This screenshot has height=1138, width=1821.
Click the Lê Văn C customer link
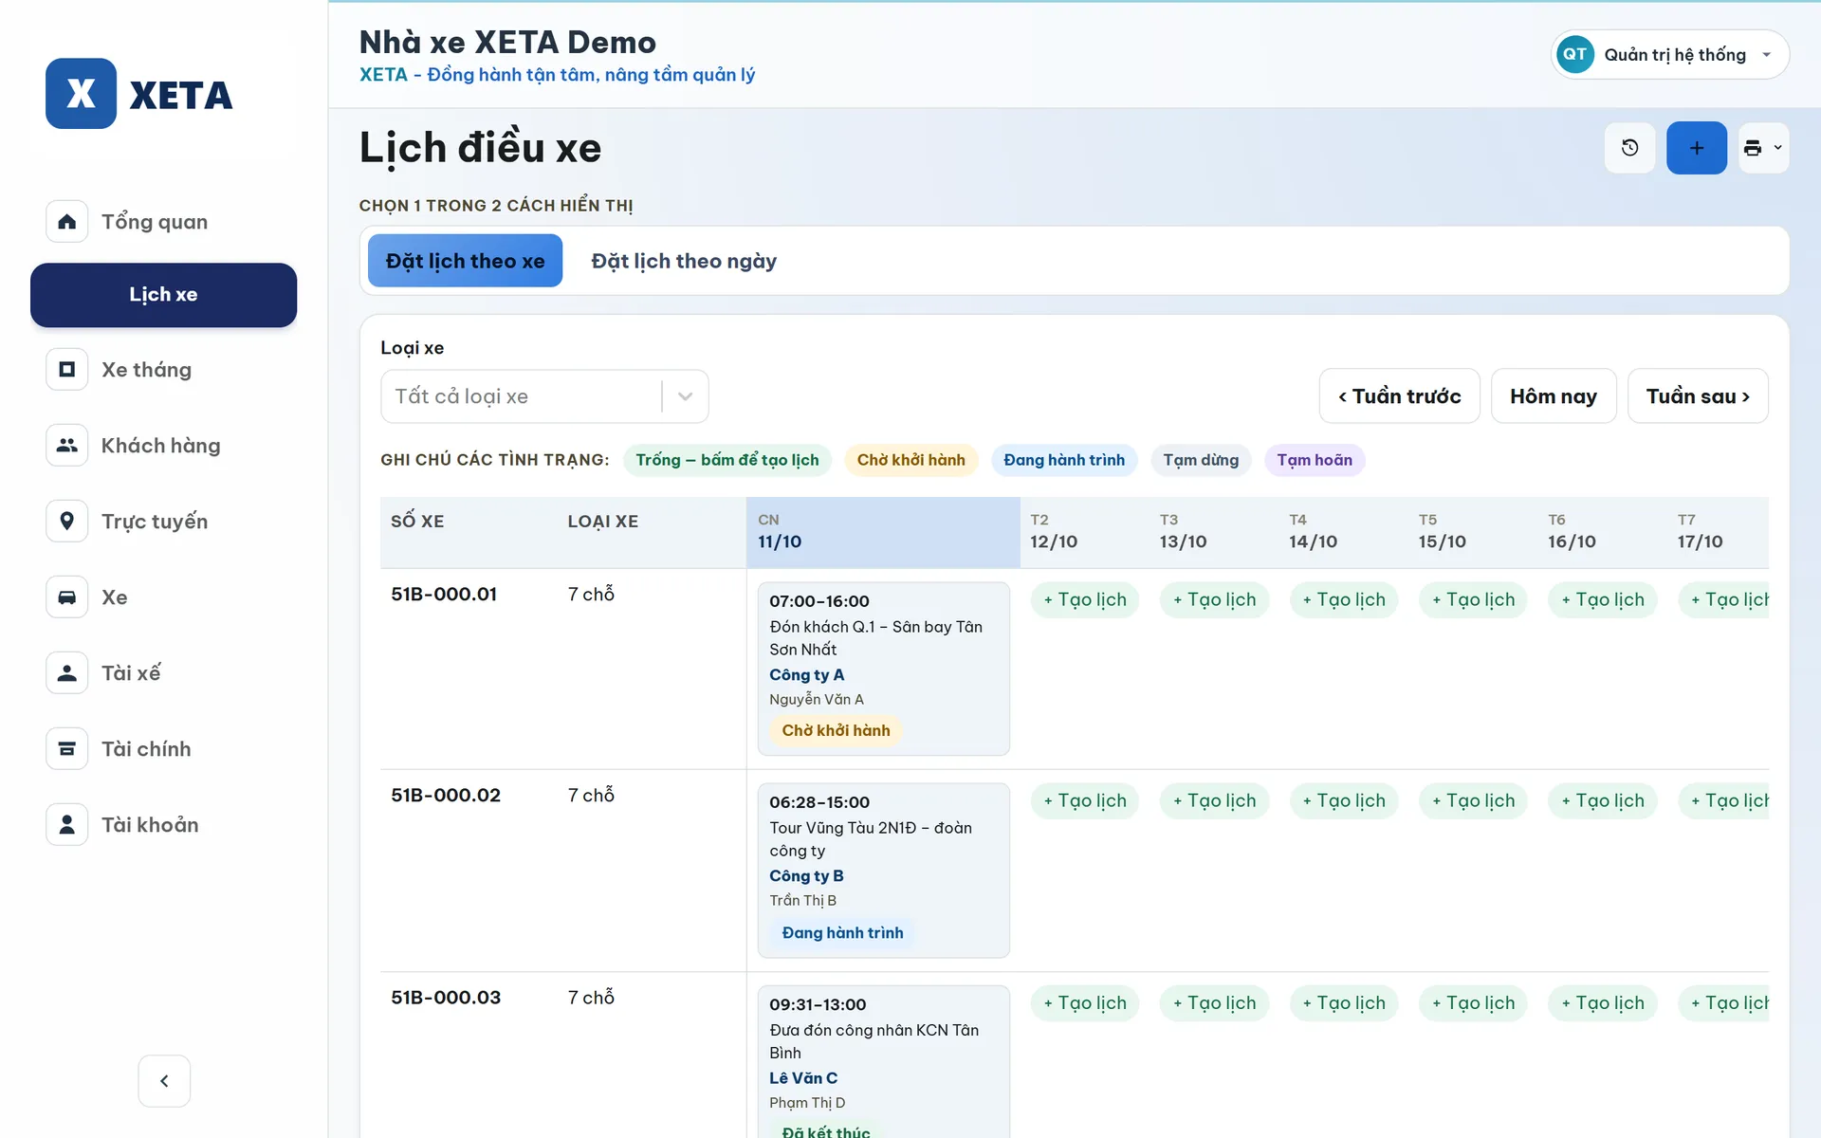click(x=803, y=1078)
